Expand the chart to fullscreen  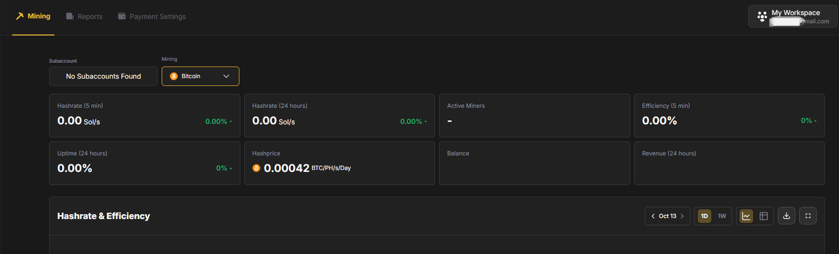(x=808, y=216)
